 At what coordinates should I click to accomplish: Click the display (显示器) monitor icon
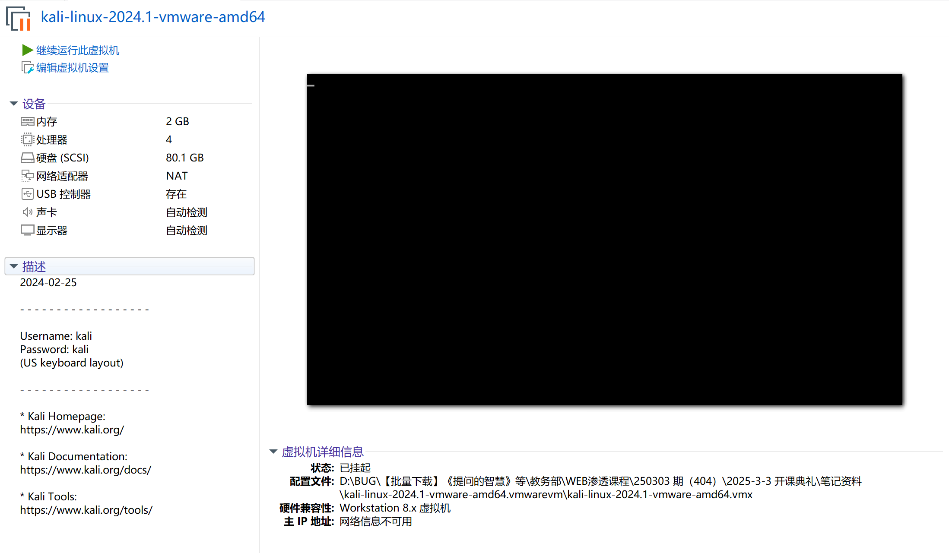tap(27, 230)
